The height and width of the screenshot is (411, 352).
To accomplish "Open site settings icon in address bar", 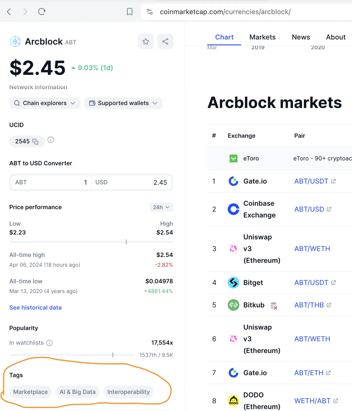I will [x=150, y=12].
